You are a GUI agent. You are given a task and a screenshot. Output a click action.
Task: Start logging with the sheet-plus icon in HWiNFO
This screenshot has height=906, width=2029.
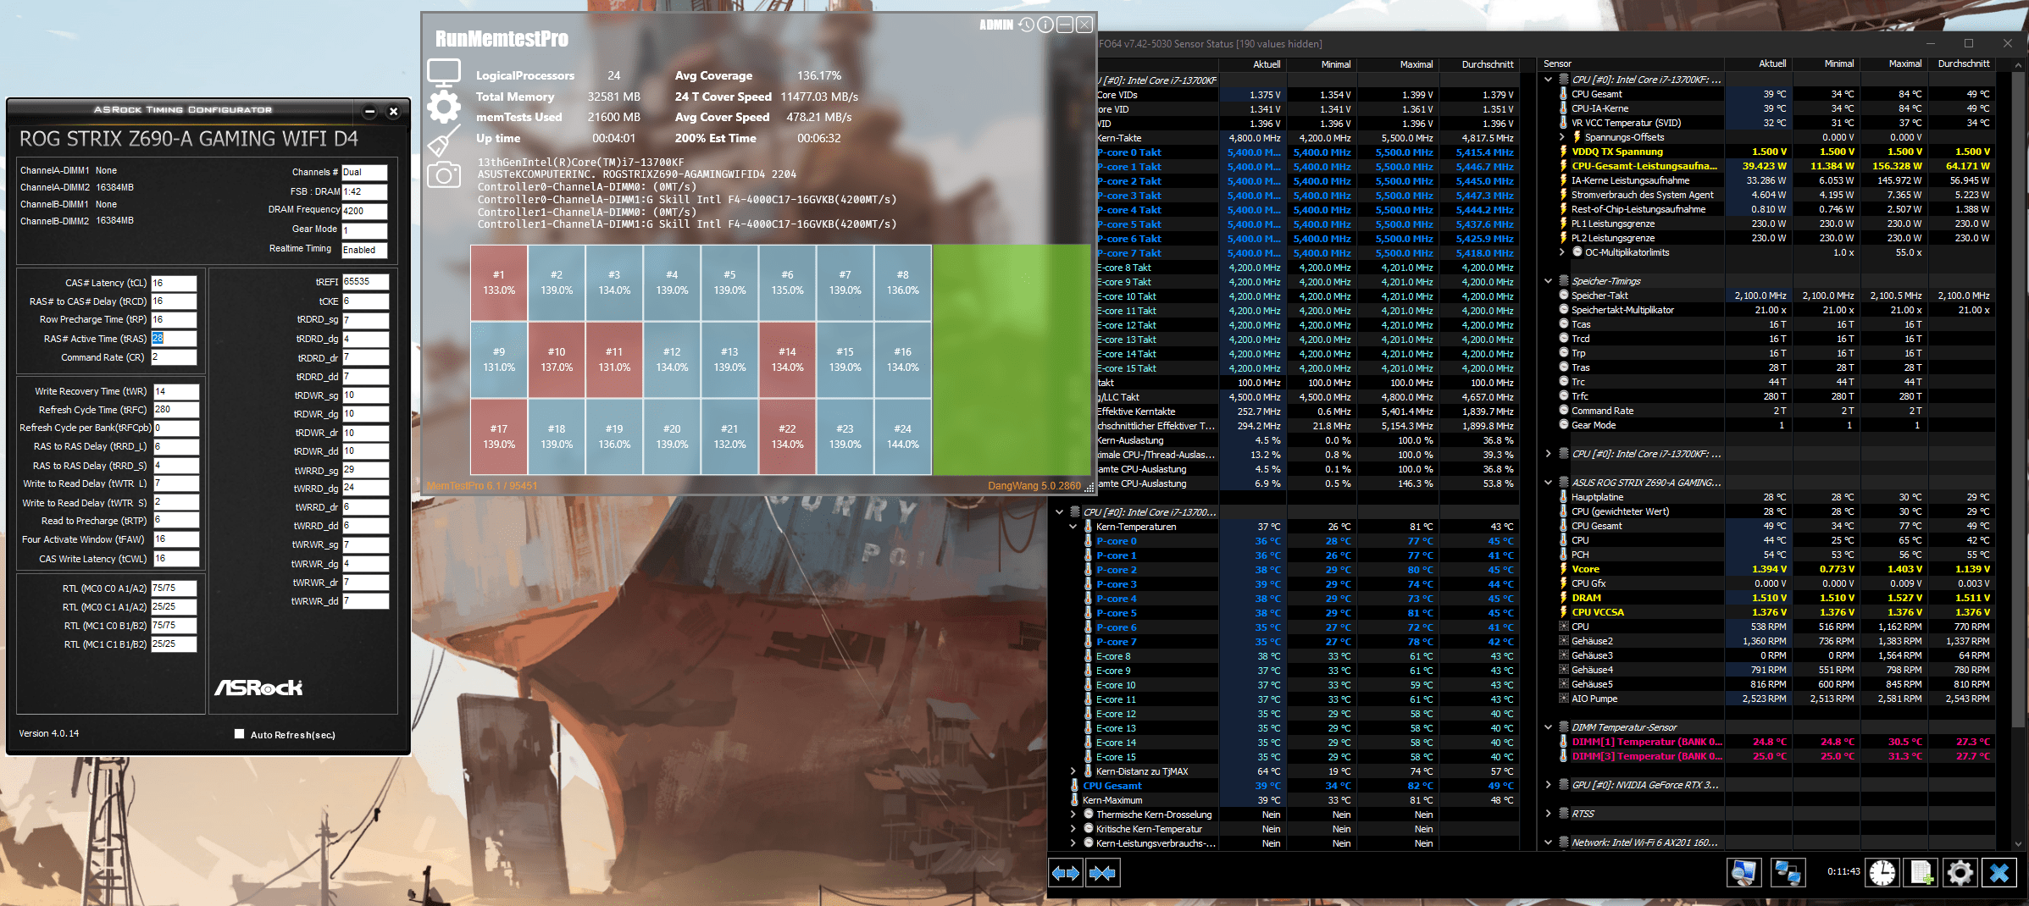click(1921, 872)
